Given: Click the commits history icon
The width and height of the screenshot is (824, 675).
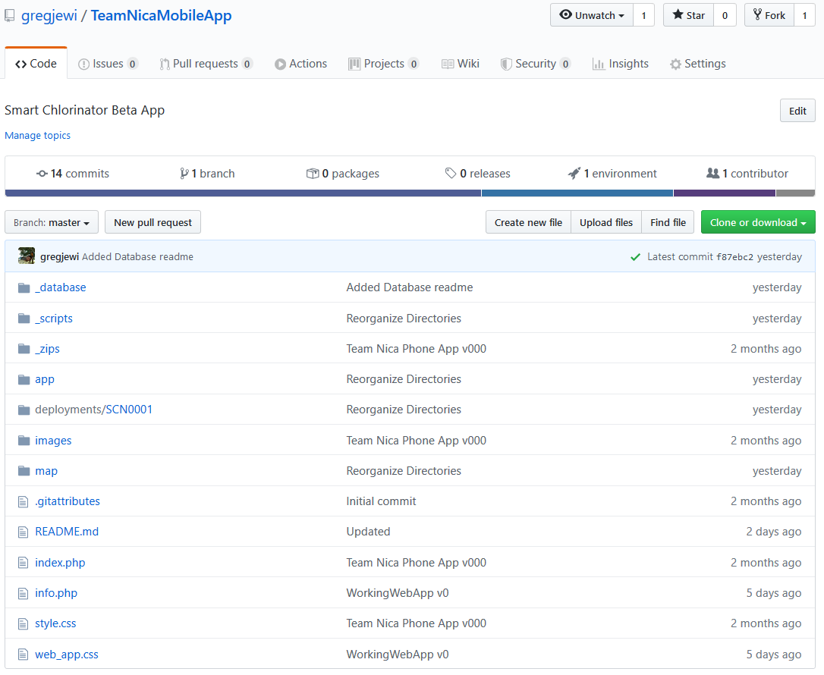Looking at the screenshot, I should 42,174.
